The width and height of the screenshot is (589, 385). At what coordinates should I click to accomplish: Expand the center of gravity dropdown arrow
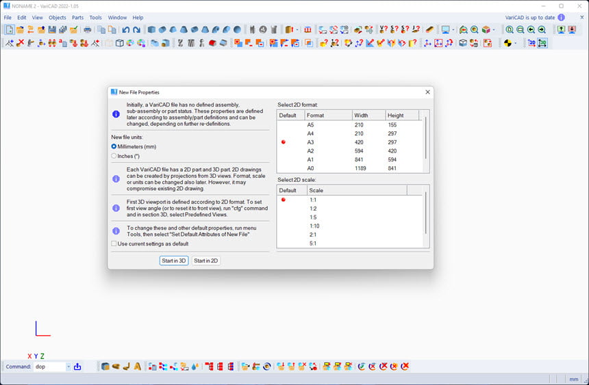click(515, 43)
